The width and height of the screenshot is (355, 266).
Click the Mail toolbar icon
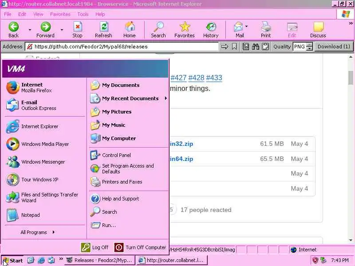tap(239, 30)
